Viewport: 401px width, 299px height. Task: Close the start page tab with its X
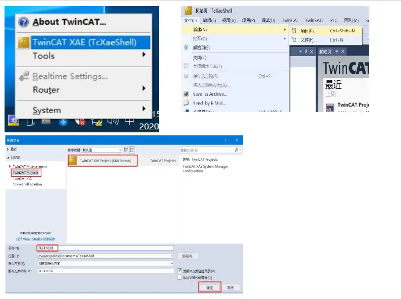tap(342, 52)
